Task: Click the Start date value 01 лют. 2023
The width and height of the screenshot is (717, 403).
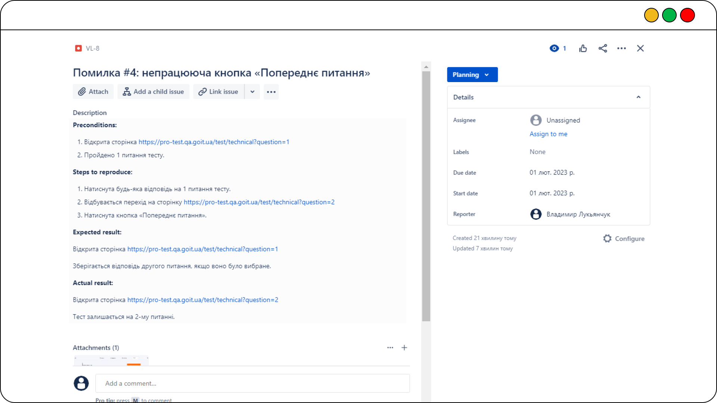Action: [x=552, y=193]
